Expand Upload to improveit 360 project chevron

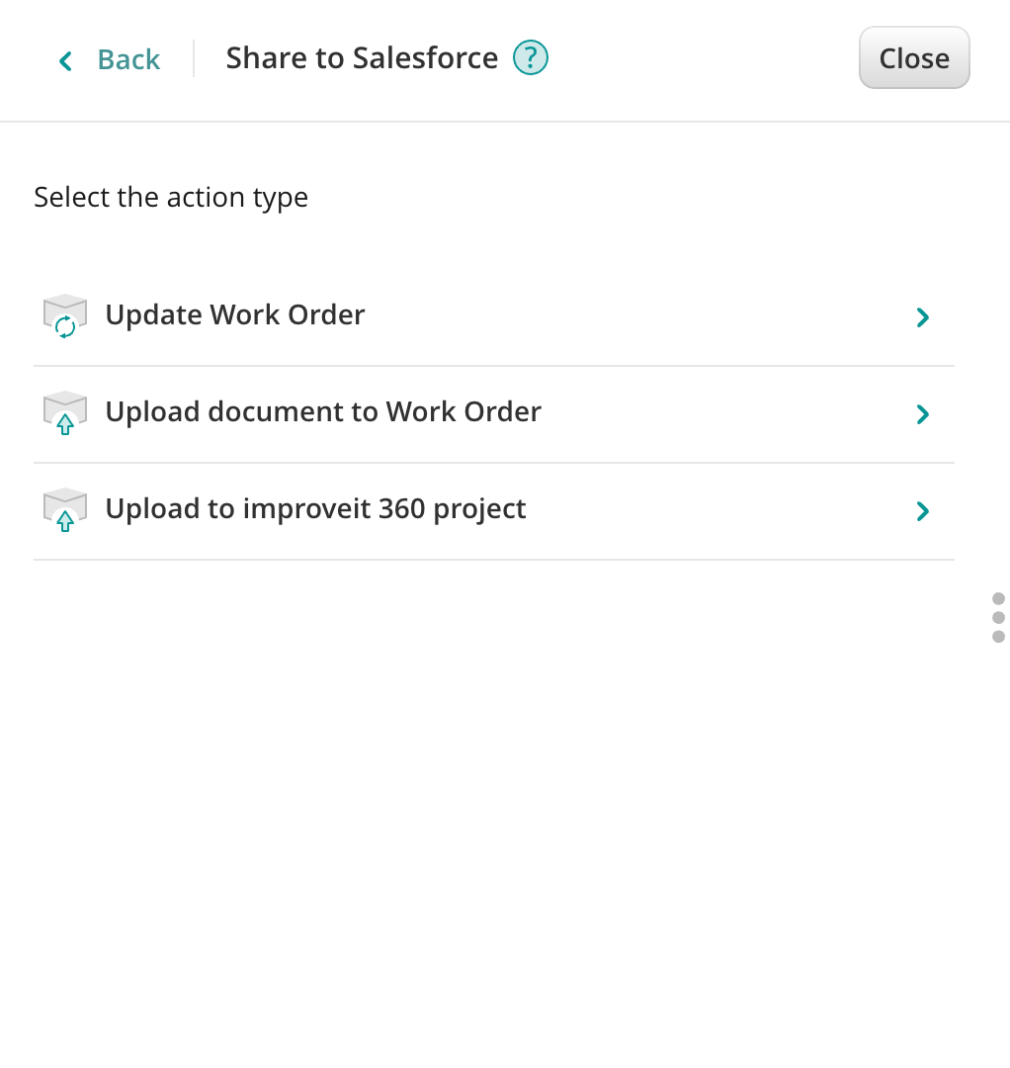[x=922, y=511]
